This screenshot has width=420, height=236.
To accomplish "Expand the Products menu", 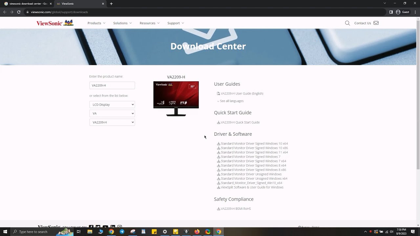I will (x=96, y=23).
